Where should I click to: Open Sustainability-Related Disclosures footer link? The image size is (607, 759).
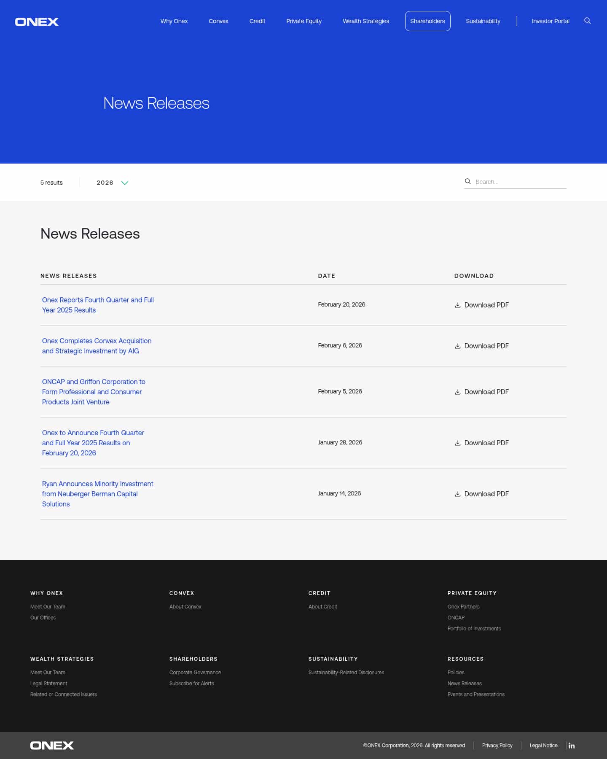point(346,673)
